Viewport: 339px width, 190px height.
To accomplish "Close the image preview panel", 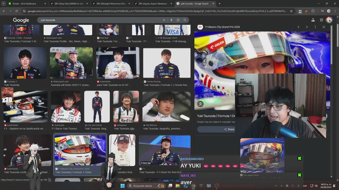I will point(324,27).
